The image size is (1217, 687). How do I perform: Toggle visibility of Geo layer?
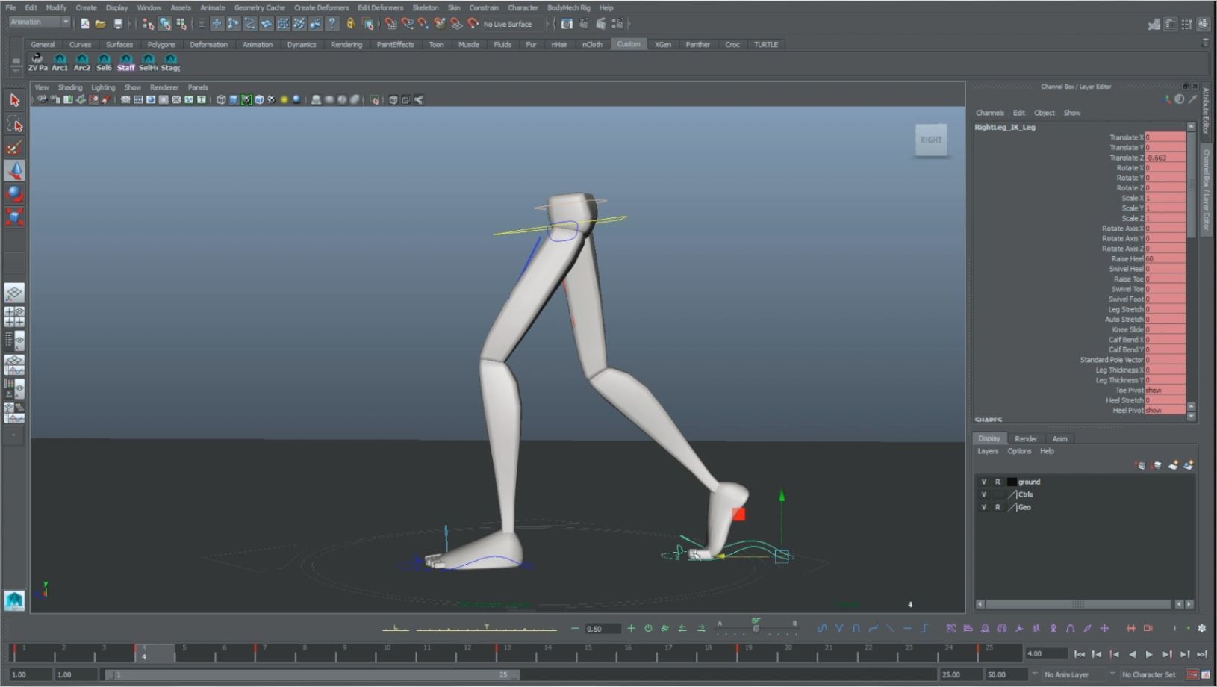point(983,507)
